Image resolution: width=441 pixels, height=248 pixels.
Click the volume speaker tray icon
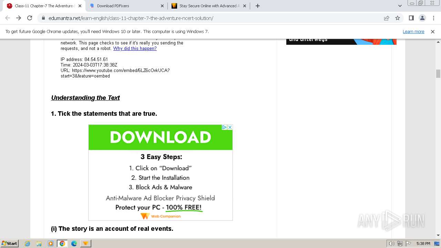(392, 244)
